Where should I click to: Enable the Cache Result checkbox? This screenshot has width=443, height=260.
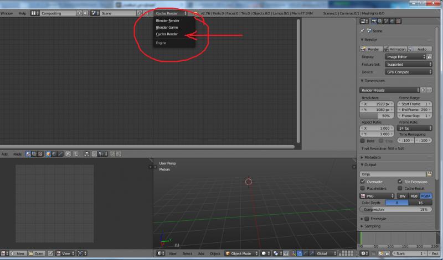[400, 188]
